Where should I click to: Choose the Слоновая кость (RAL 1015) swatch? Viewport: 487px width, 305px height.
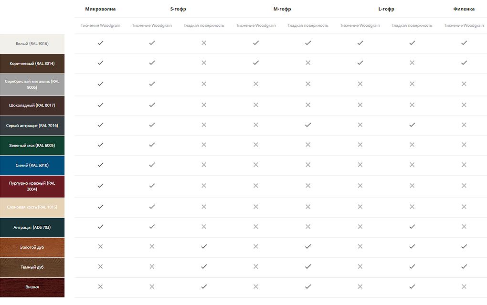click(32, 208)
